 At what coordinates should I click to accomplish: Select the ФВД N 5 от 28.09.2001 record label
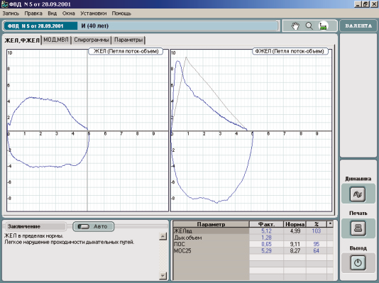click(x=41, y=26)
